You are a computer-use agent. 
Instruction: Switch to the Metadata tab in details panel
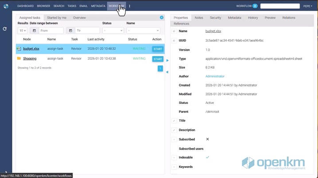(x=234, y=18)
